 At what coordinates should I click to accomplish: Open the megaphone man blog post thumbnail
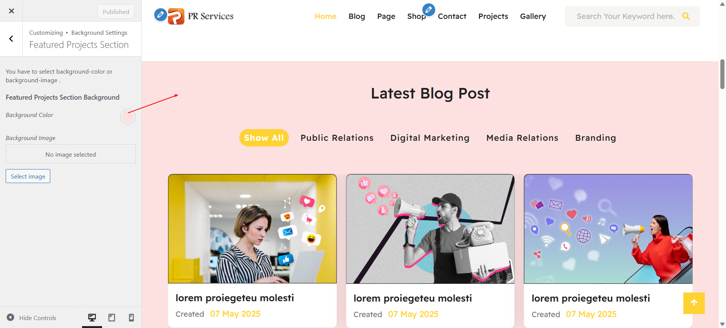coord(430,229)
